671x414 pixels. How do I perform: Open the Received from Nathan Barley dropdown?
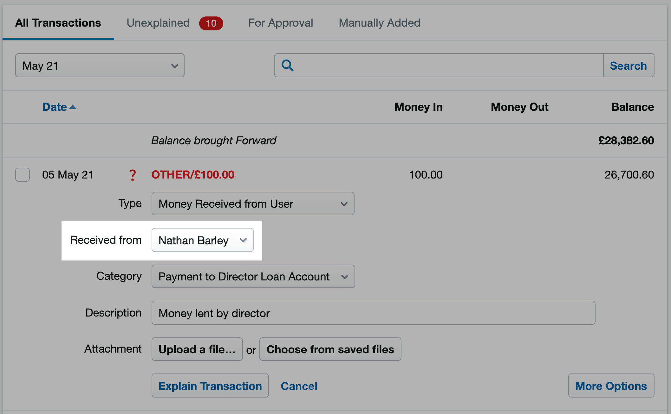[202, 240]
